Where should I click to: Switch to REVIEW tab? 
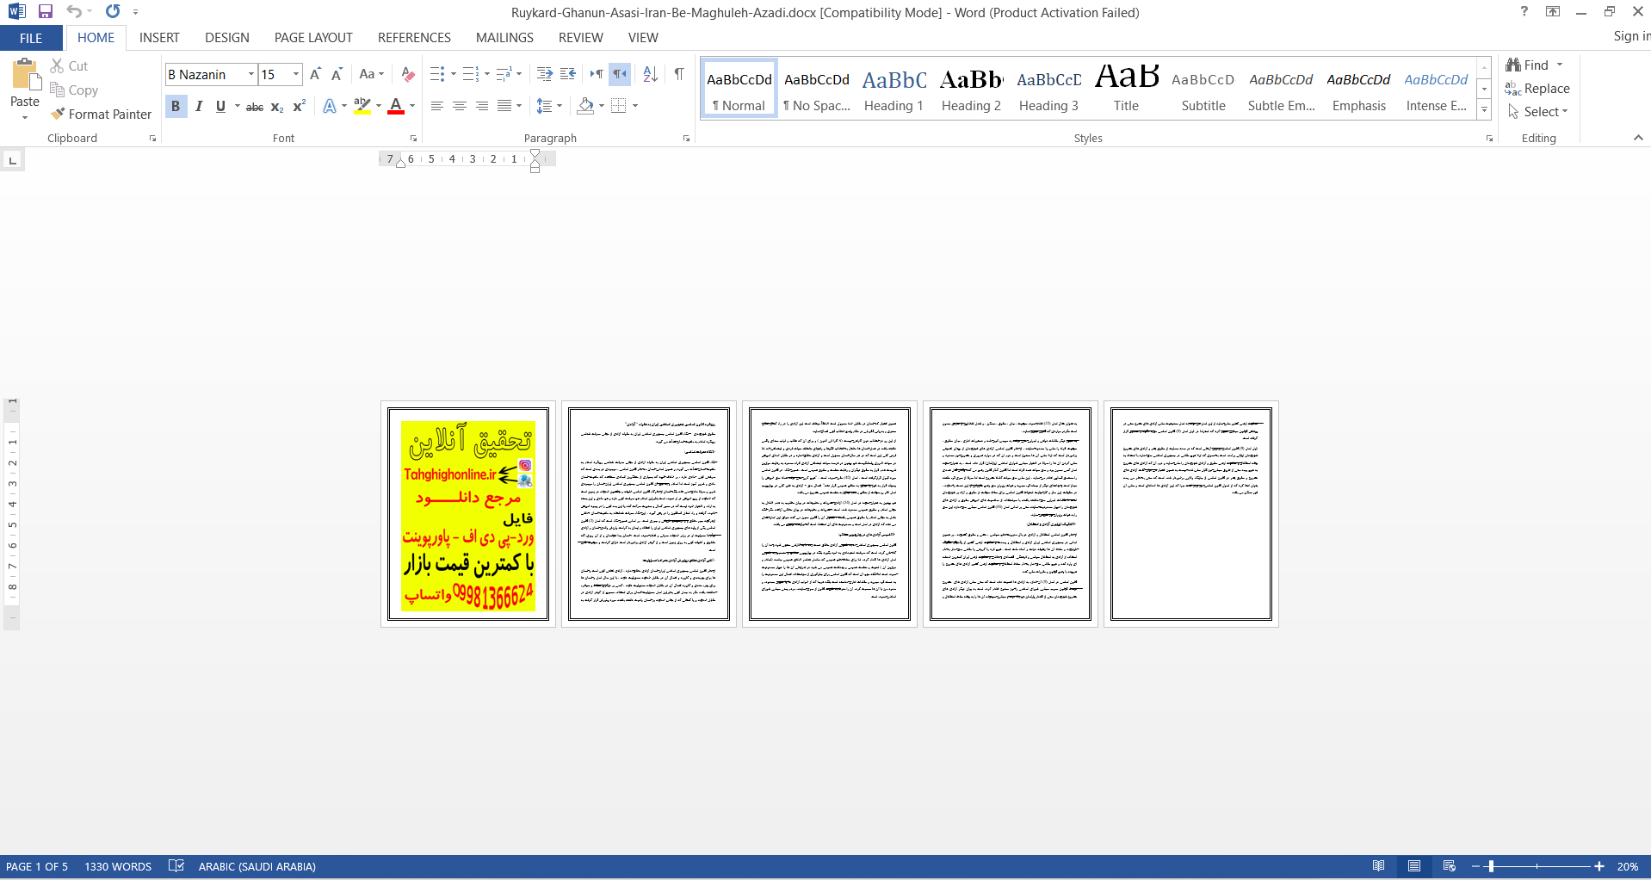581,38
